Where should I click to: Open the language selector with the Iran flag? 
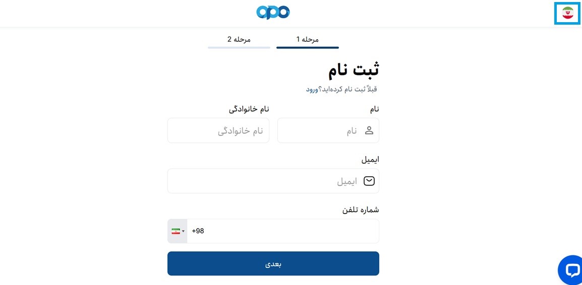click(568, 13)
